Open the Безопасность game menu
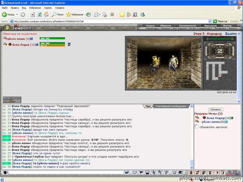This screenshot has width=243, height=182. (x=188, y=25)
